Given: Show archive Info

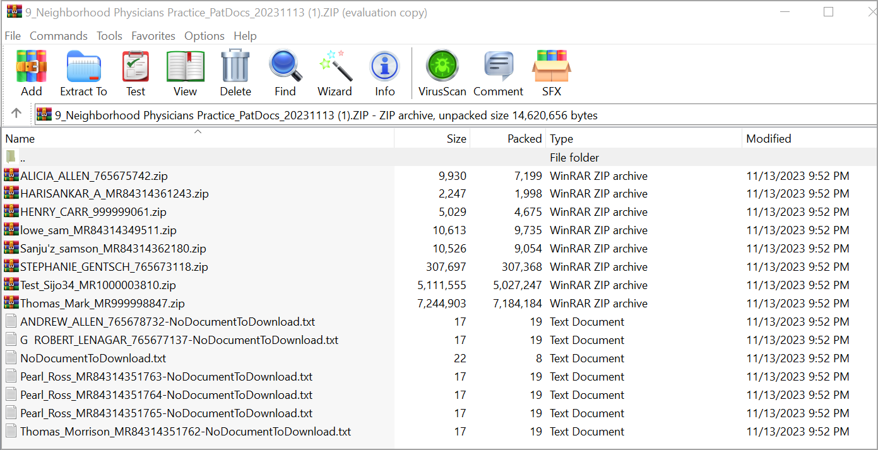Looking at the screenshot, I should tap(384, 74).
